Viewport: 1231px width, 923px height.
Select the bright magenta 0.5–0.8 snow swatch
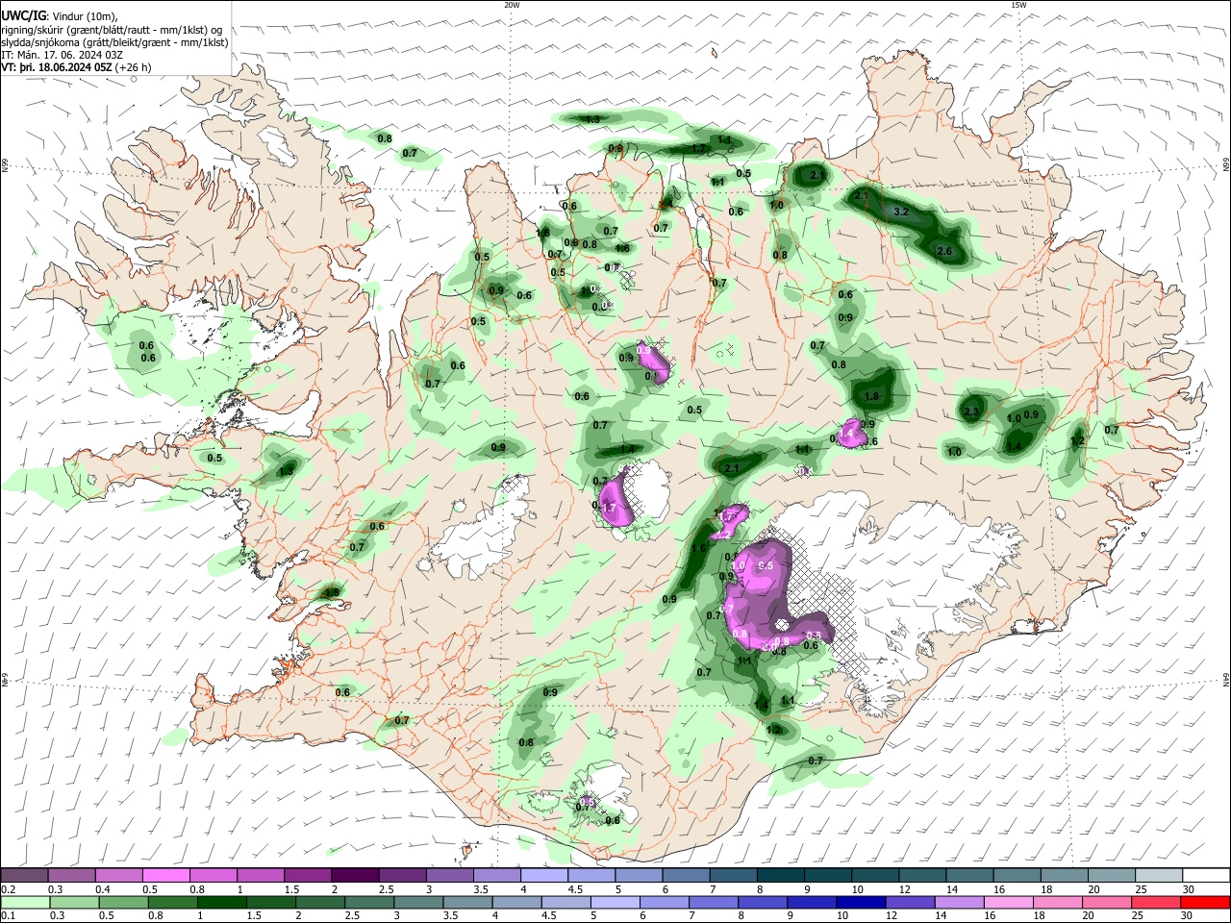click(x=165, y=875)
